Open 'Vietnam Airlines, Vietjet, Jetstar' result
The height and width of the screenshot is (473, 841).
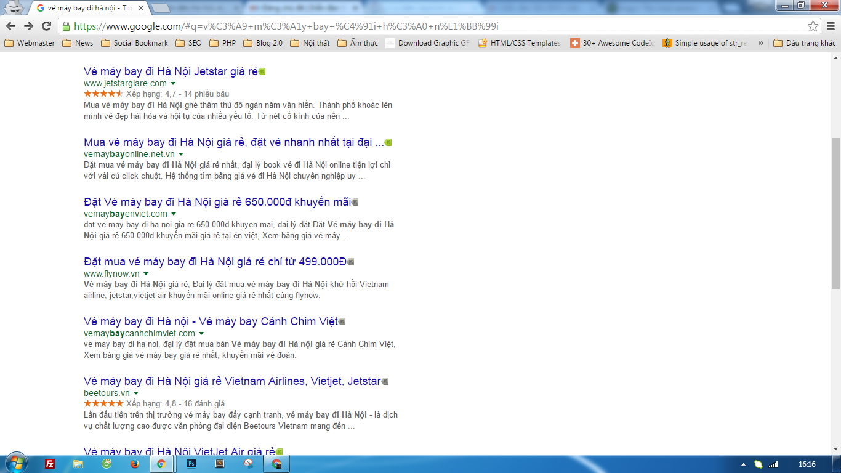coord(232,381)
